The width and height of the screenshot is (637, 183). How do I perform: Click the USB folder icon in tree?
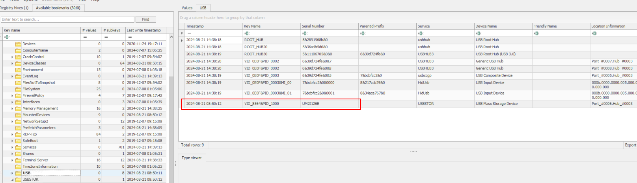(x=18, y=173)
